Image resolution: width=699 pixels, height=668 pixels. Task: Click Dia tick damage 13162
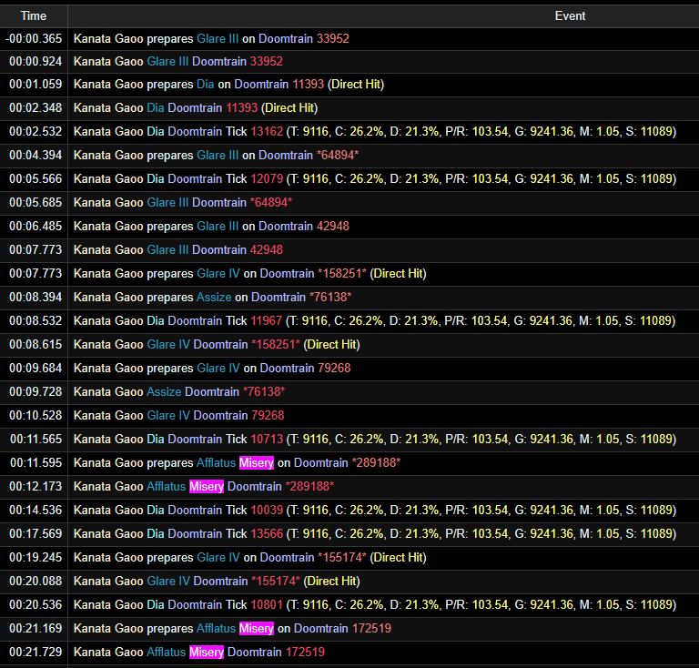tap(267, 131)
